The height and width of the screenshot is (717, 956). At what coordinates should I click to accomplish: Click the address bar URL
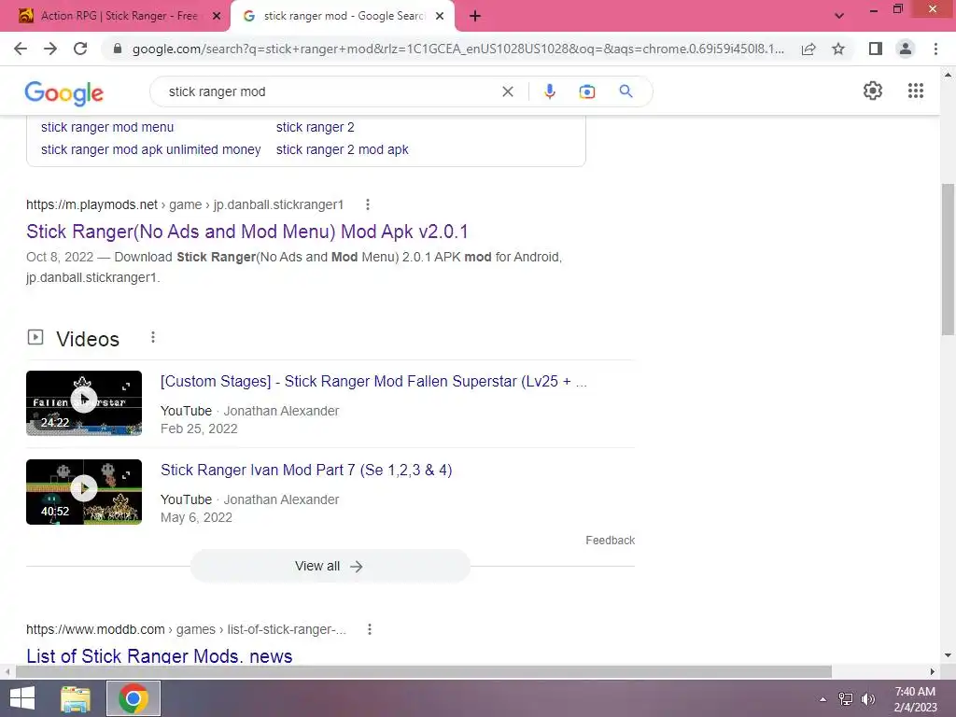pos(457,49)
